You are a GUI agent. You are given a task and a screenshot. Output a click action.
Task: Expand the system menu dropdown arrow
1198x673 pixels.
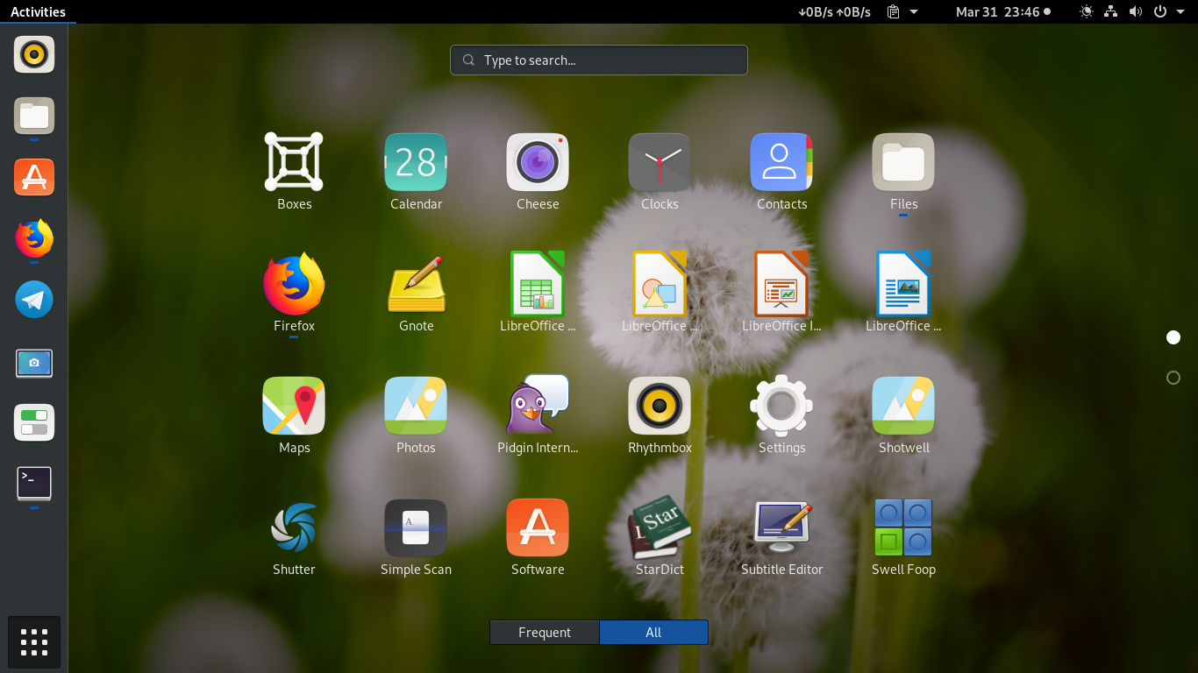click(1180, 11)
